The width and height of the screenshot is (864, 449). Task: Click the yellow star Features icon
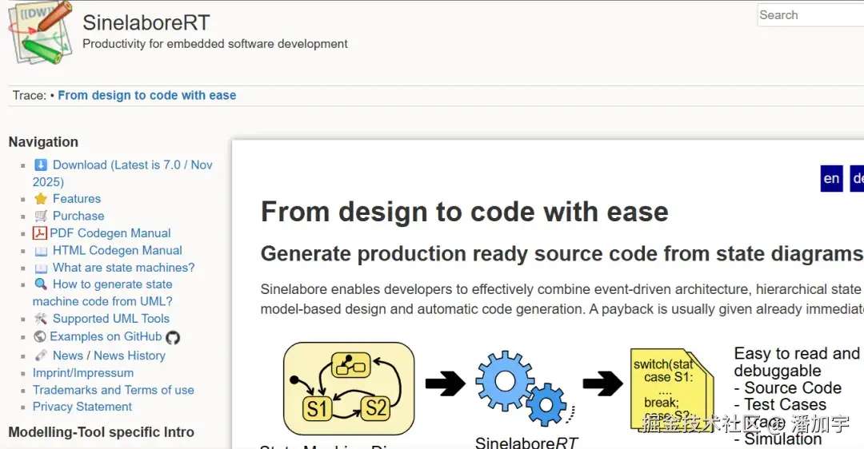[40, 199]
